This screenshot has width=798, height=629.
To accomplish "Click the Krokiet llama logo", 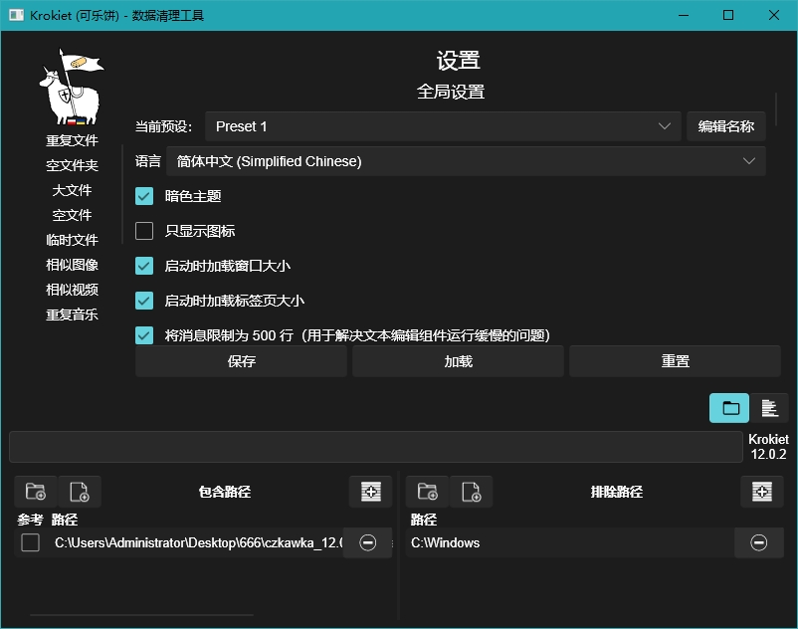I will 72,87.
